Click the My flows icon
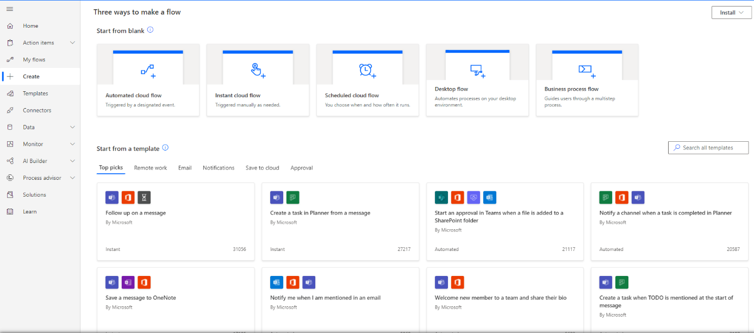This screenshot has height=333, width=754. [10, 60]
